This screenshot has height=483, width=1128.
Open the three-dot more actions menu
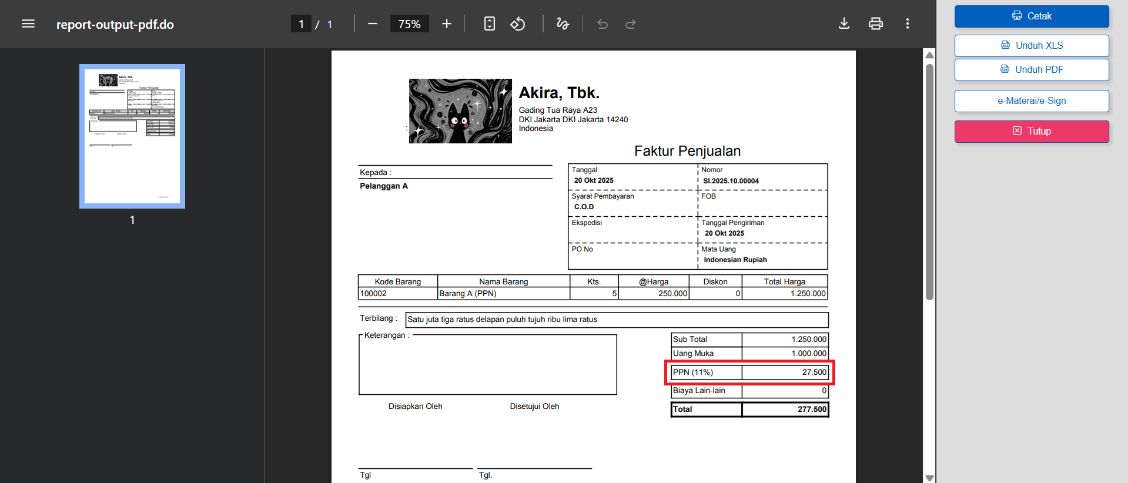pos(908,24)
